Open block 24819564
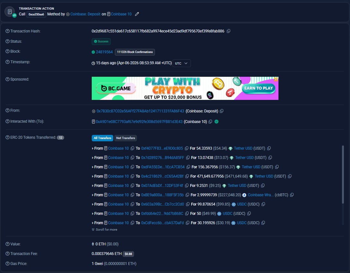350x273 pixels. point(104,52)
